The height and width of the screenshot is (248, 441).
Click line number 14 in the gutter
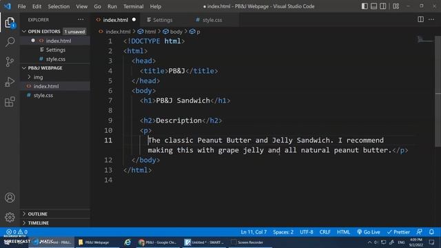108,180
